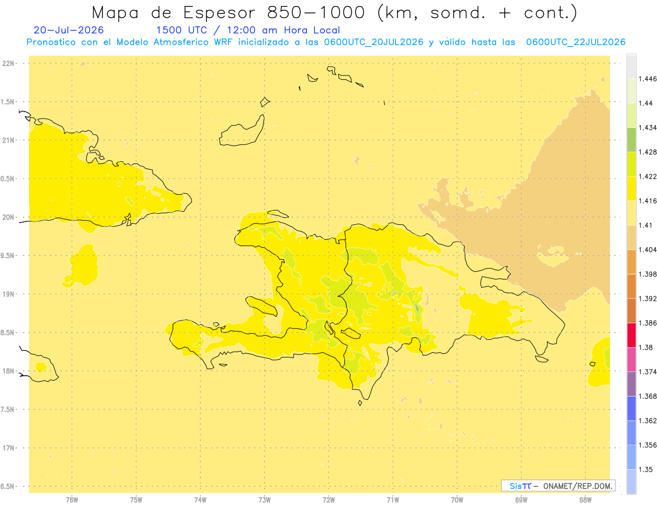Click the "19N" latitude label
Screen dimensions: 657x507
click(x=9, y=294)
